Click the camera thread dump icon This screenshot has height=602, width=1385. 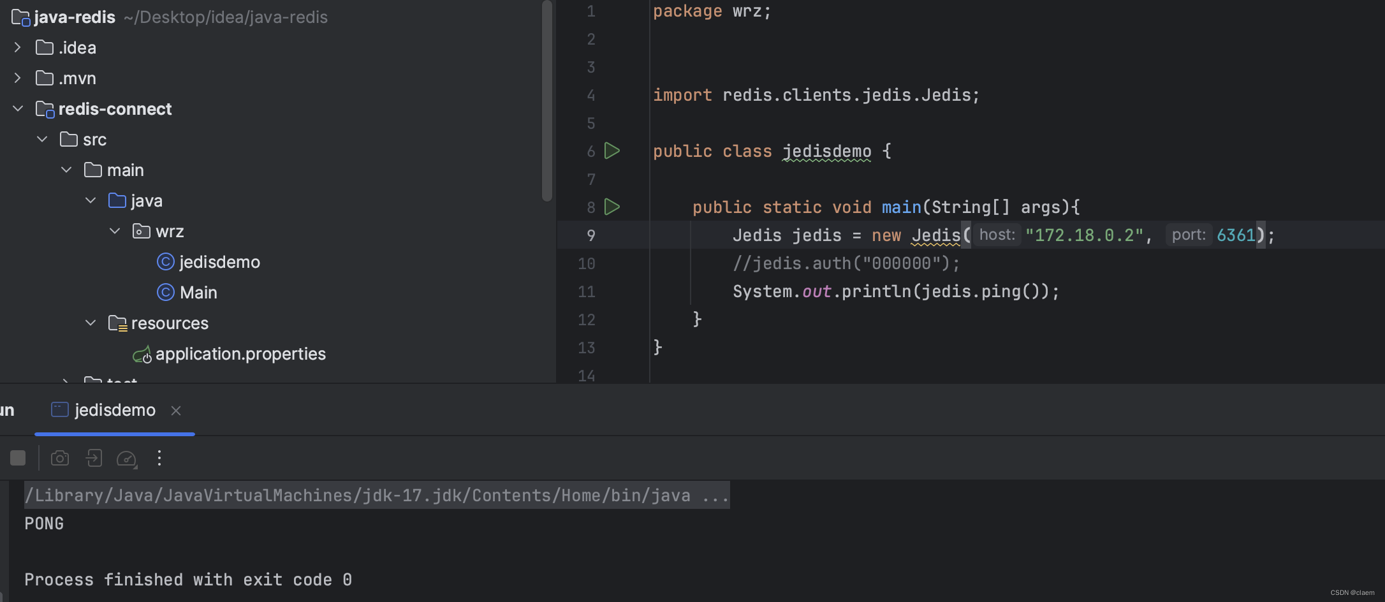coord(60,458)
